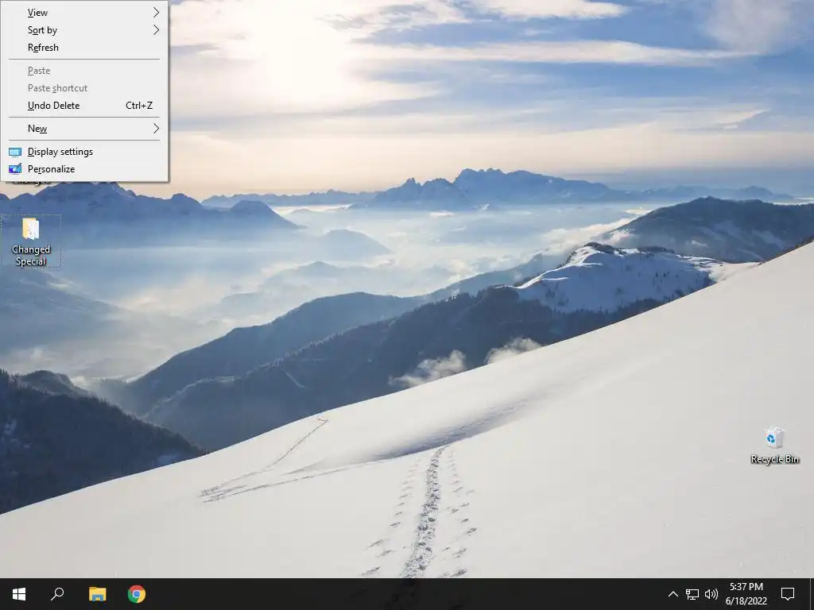Open network status tray icon
Screen dimensions: 814x610
692,594
